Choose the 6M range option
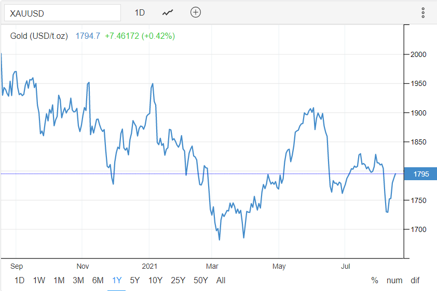 pyautogui.click(x=98, y=280)
